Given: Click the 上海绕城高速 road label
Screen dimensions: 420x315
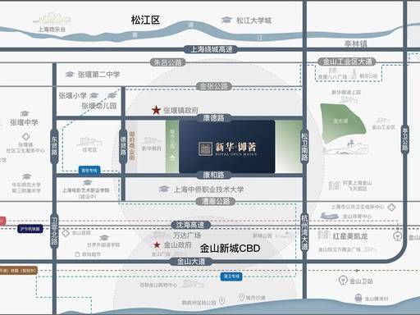Looking at the screenshot, I should click(x=211, y=49).
